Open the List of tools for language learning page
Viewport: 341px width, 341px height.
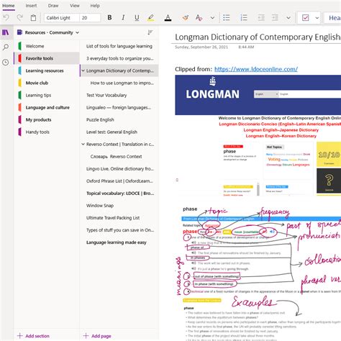tap(119, 46)
